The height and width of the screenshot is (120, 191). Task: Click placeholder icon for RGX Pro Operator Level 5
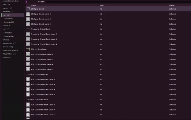tap(28, 95)
